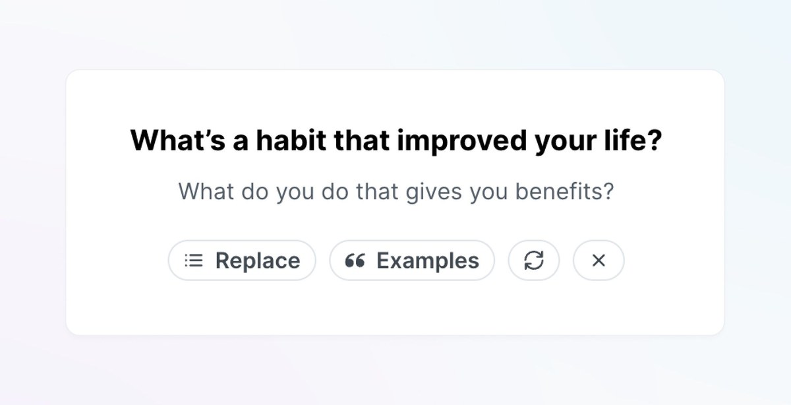791x405 pixels.
Task: Open the Replace options list
Action: coord(242,261)
